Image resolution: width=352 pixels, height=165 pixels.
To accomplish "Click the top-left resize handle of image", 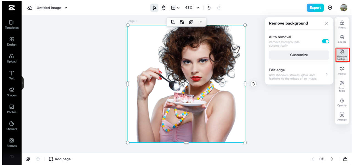I will click(128, 25).
